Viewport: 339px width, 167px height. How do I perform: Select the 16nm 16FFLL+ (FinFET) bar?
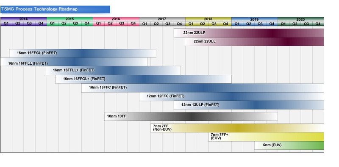click(113, 70)
